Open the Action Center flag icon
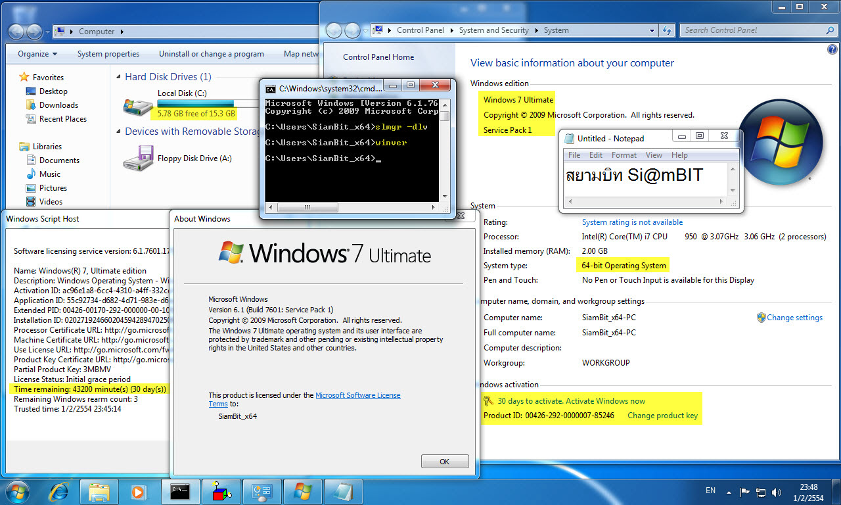This screenshot has height=505, width=841. [745, 492]
